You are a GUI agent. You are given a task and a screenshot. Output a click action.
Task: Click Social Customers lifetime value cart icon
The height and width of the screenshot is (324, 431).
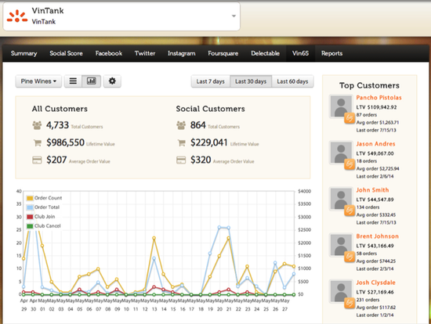click(x=181, y=142)
